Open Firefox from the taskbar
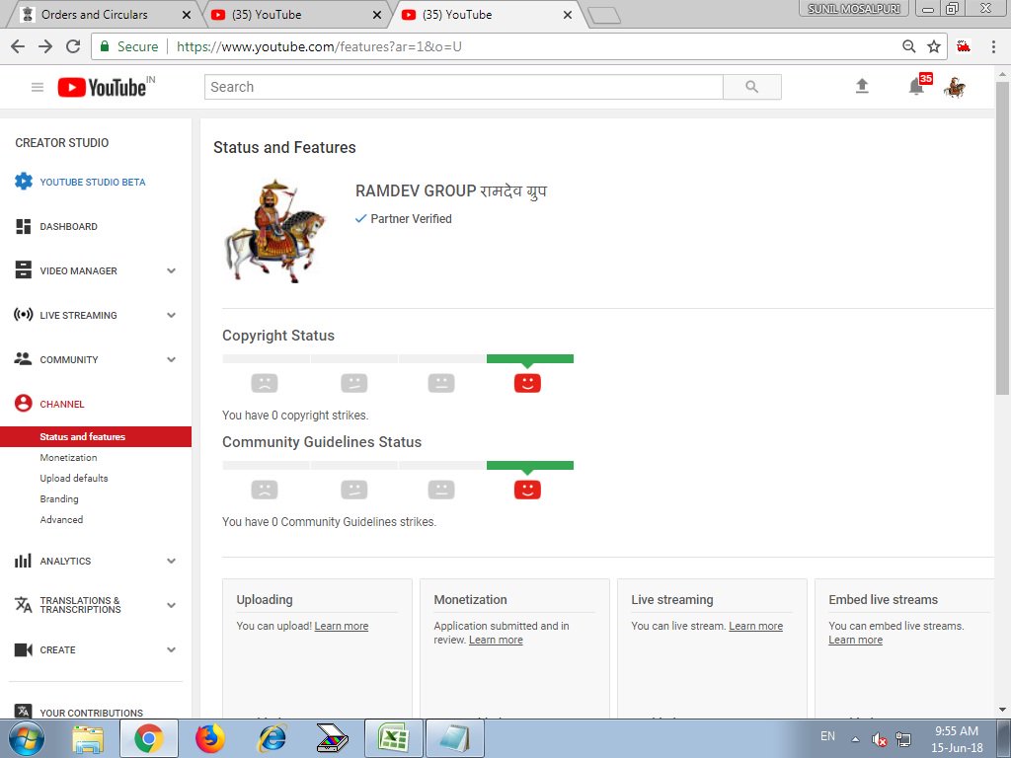Image resolution: width=1011 pixels, height=758 pixels. tap(210, 738)
